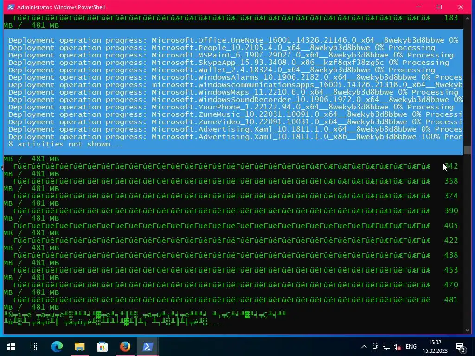Image resolution: width=475 pixels, height=356 pixels.
Task: Open the clock showing 15:02
Action: pyautogui.click(x=435, y=347)
